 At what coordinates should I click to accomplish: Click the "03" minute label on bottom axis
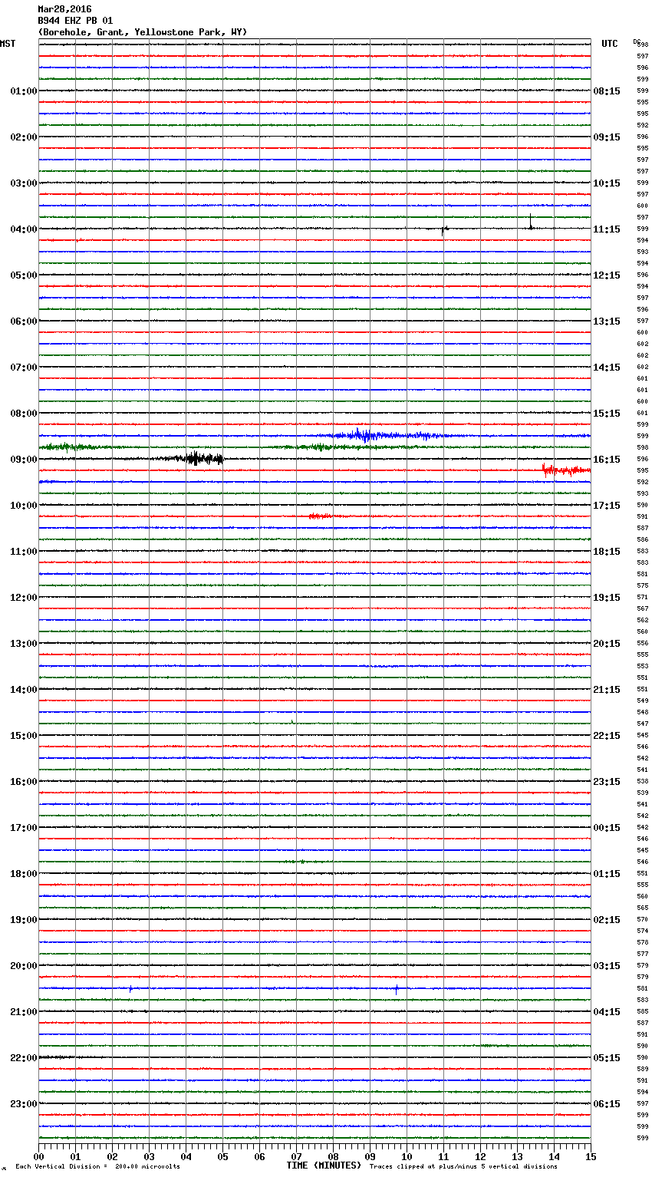click(x=149, y=1156)
